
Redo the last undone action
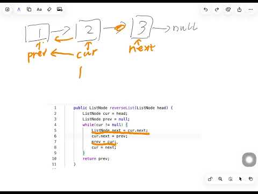click(217, 10)
